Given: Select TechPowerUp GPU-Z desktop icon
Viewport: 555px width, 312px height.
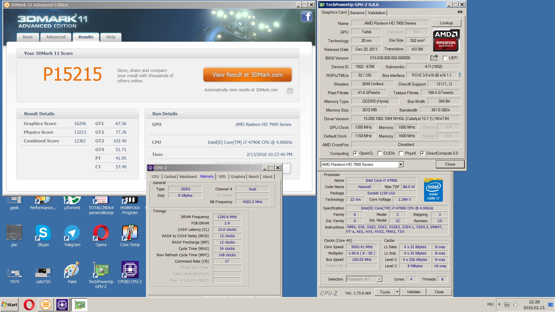Looking at the screenshot, I should click(101, 275).
